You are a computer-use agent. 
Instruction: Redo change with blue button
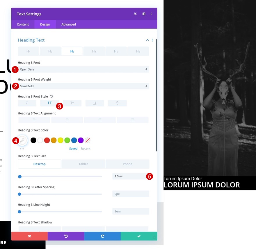102,236
